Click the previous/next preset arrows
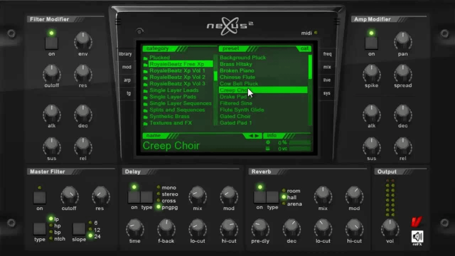This screenshot has height=256, width=455. 252,136
